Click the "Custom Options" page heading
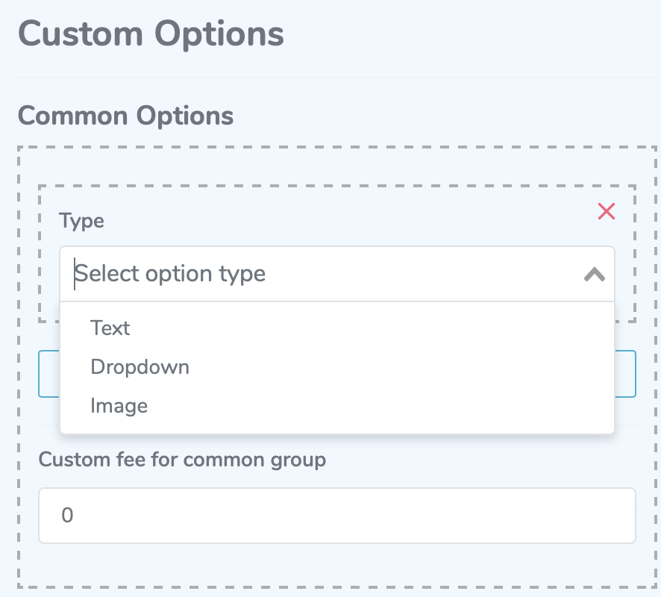661x597 pixels. coord(151,34)
